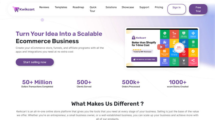Open the Reviews menu item

[44, 7]
